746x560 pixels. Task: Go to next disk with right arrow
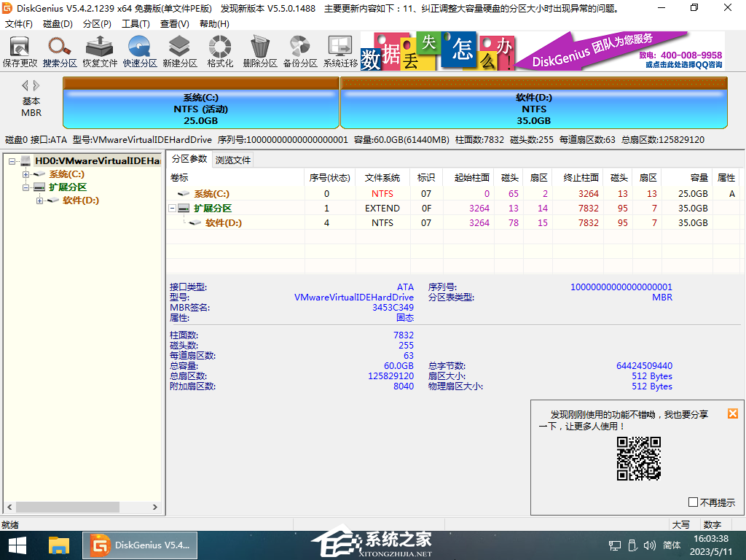click(x=36, y=86)
